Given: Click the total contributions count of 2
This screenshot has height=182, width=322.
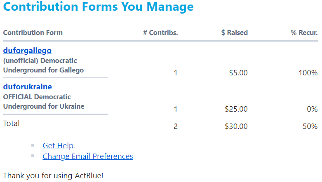Looking at the screenshot, I should (x=175, y=126).
